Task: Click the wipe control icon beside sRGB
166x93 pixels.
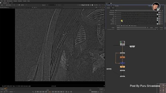Action: pos(19,5)
